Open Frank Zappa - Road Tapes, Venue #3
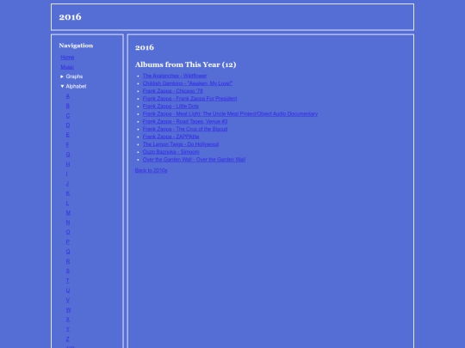This screenshot has width=465, height=348. [x=185, y=122]
